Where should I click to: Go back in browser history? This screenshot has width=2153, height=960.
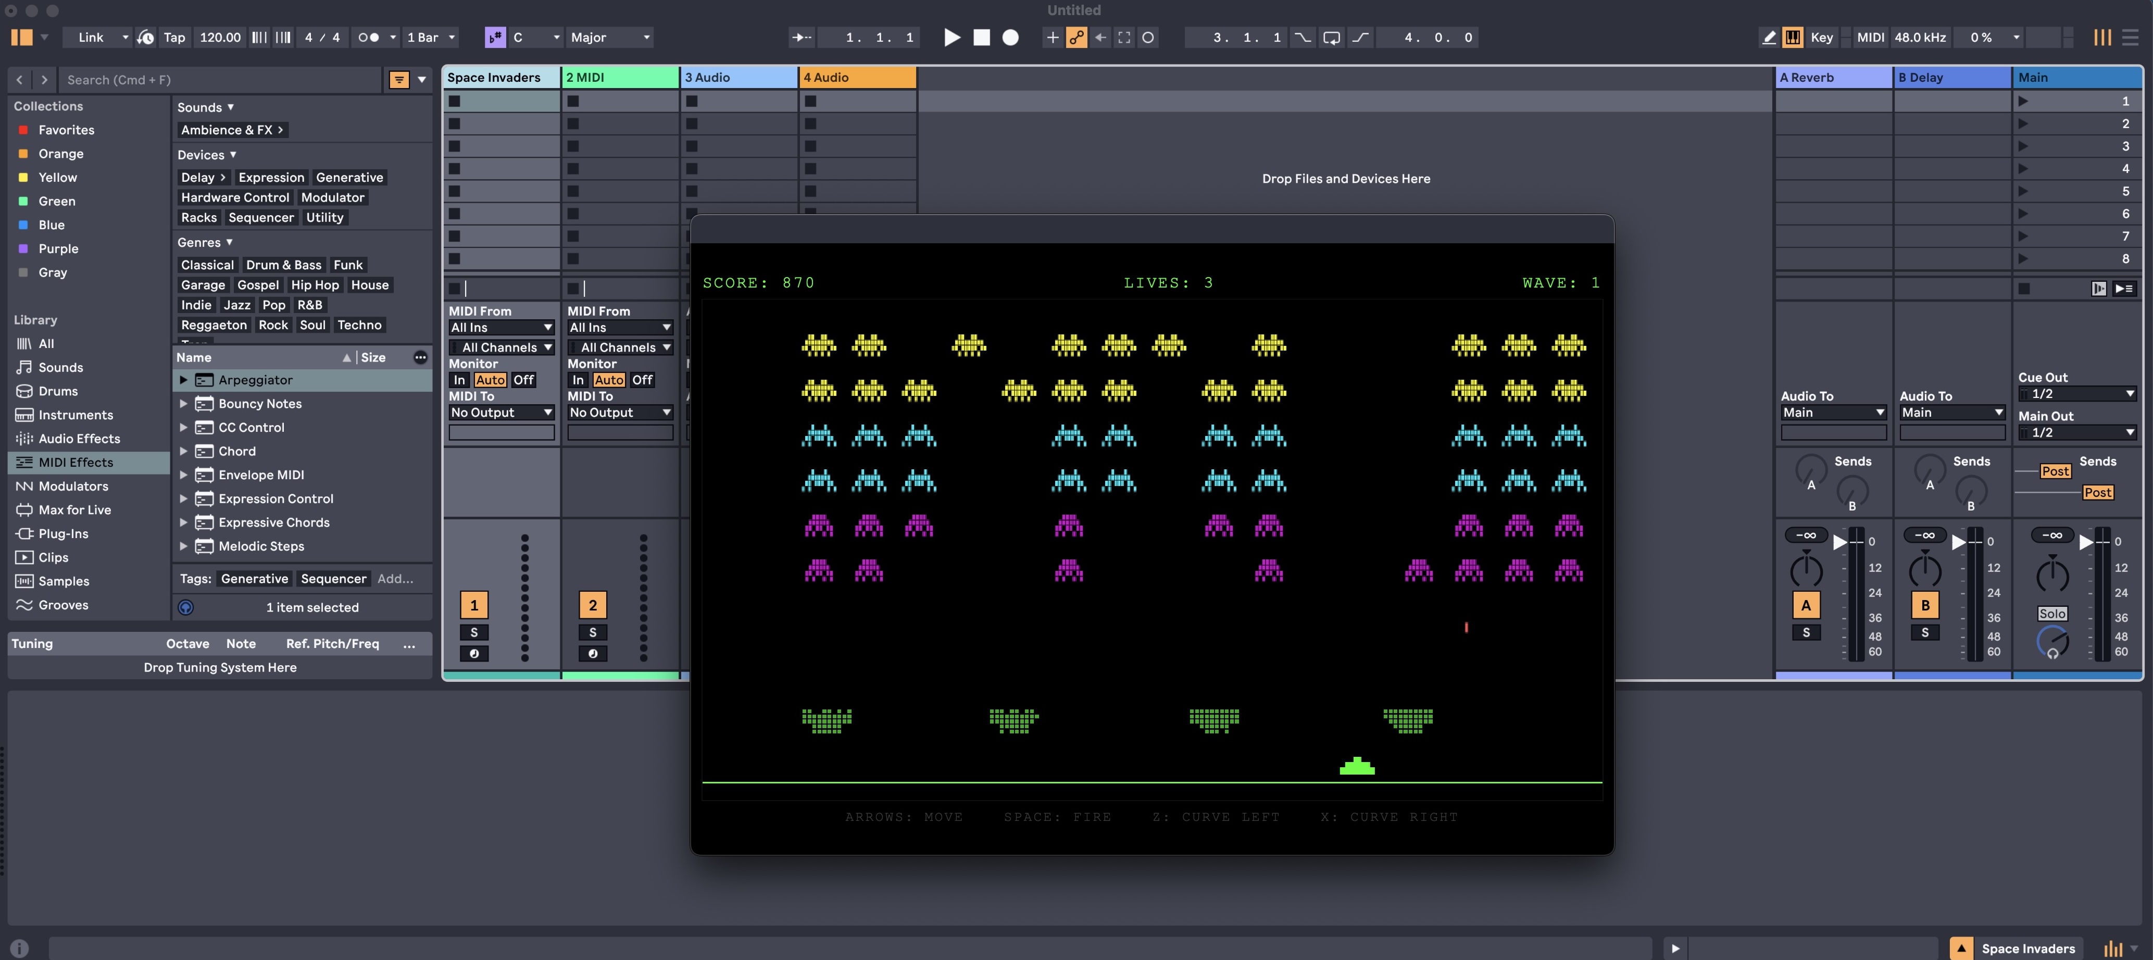[20, 80]
